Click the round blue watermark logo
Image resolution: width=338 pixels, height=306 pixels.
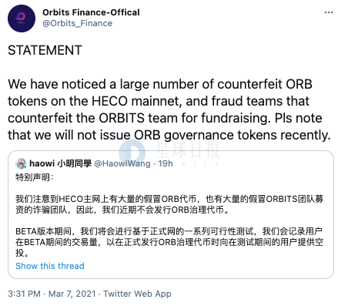click(x=132, y=153)
